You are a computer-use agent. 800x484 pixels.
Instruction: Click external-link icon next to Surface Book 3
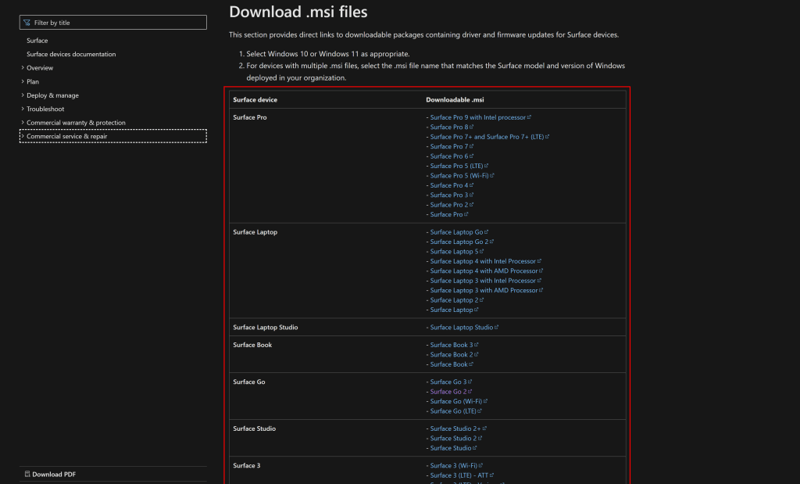point(477,345)
